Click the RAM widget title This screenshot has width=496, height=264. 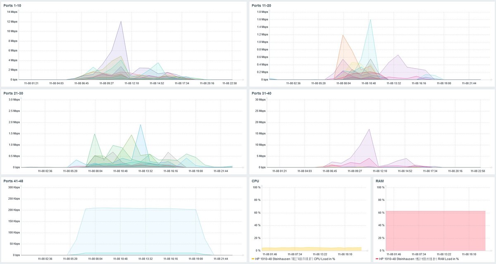click(x=380, y=181)
